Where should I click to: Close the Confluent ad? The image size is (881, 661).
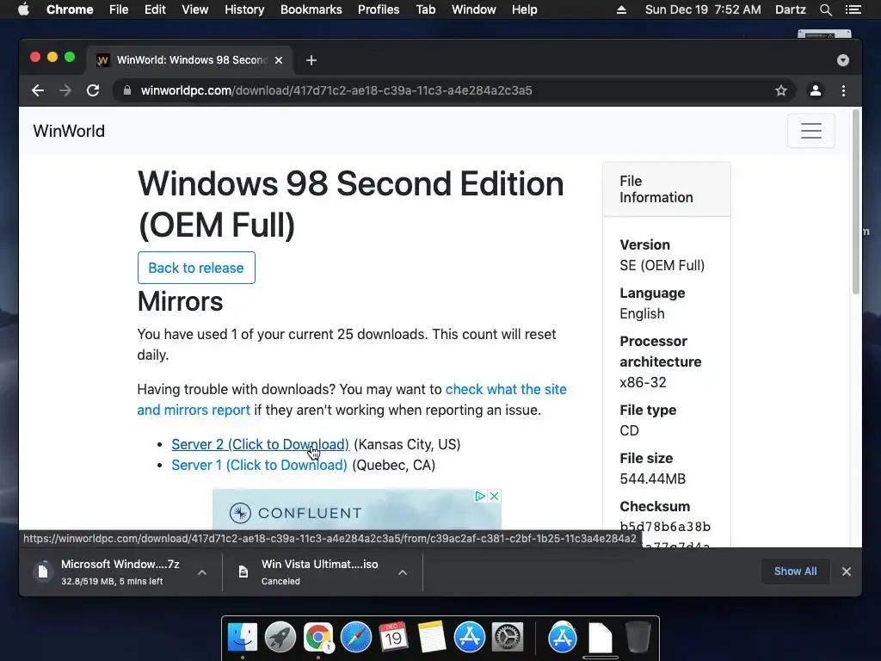tap(494, 496)
